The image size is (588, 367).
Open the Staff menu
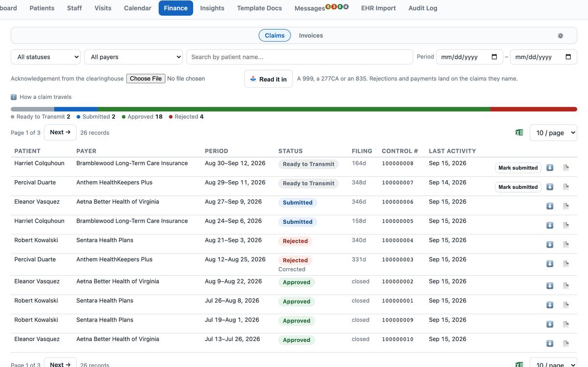point(74,8)
